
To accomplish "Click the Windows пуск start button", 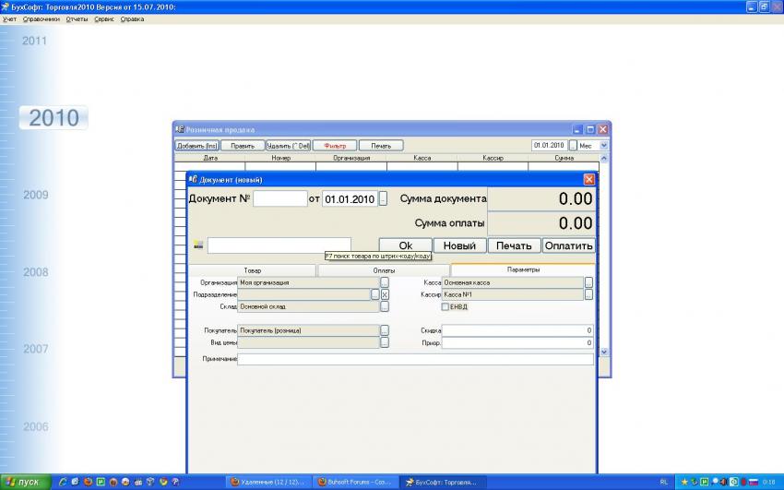I will 23,482.
